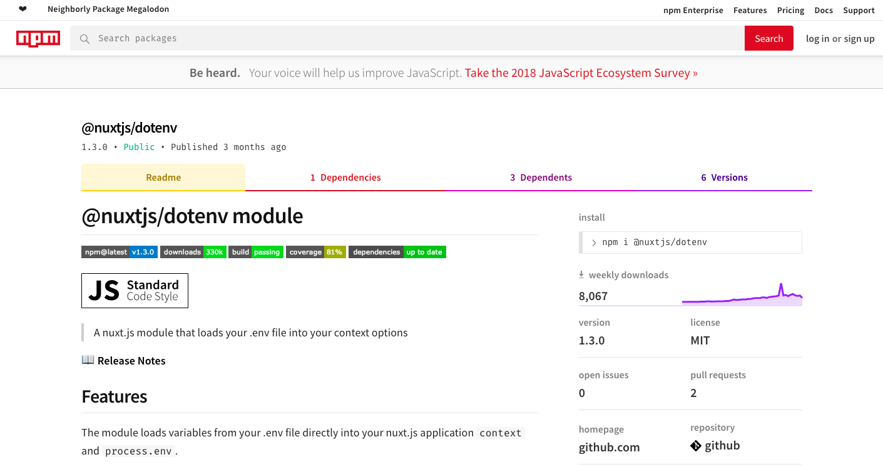Screen dimensions: 883x467
Task: Click the red Search button
Action: point(768,38)
